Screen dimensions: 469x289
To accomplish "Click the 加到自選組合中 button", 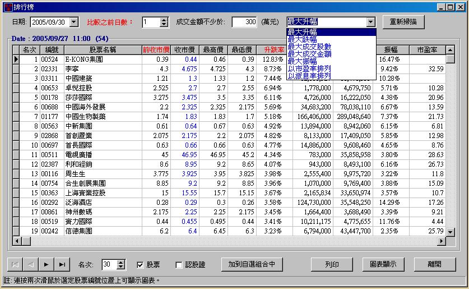I will point(252,264).
